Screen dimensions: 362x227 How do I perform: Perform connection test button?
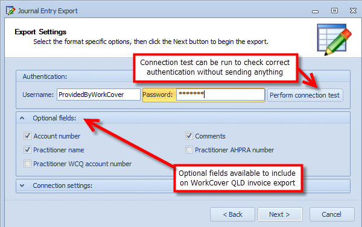tap(305, 95)
